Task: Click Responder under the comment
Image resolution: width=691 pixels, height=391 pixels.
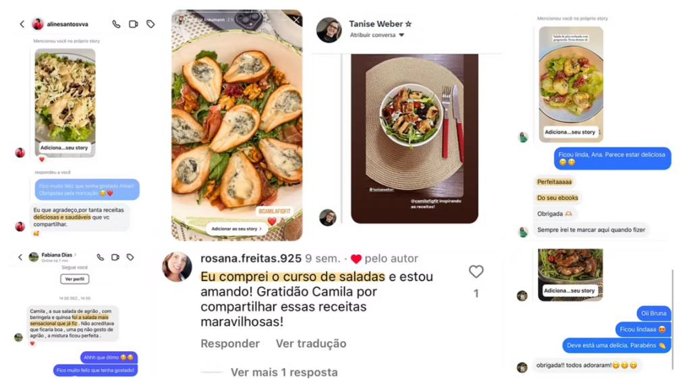Action: click(230, 344)
